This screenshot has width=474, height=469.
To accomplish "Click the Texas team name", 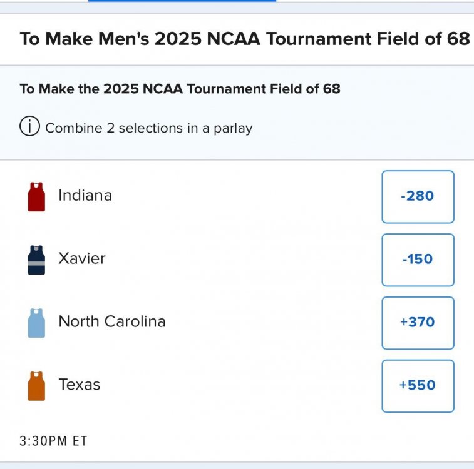I will pos(80,384).
